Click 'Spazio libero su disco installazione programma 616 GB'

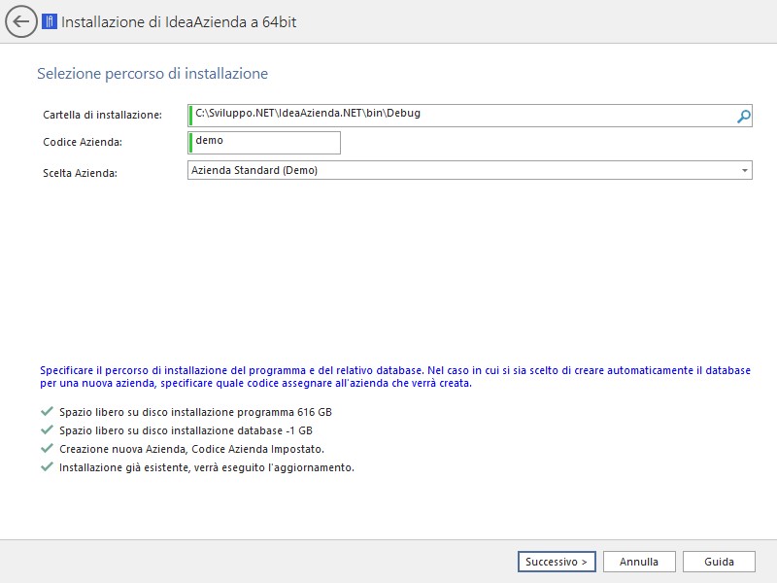point(196,412)
